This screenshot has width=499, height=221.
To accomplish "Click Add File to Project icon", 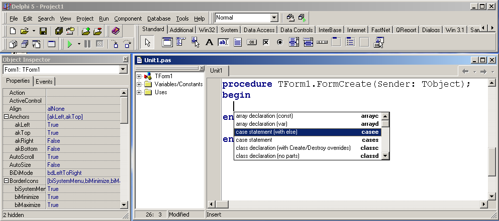I will pyautogui.click(x=86, y=31).
